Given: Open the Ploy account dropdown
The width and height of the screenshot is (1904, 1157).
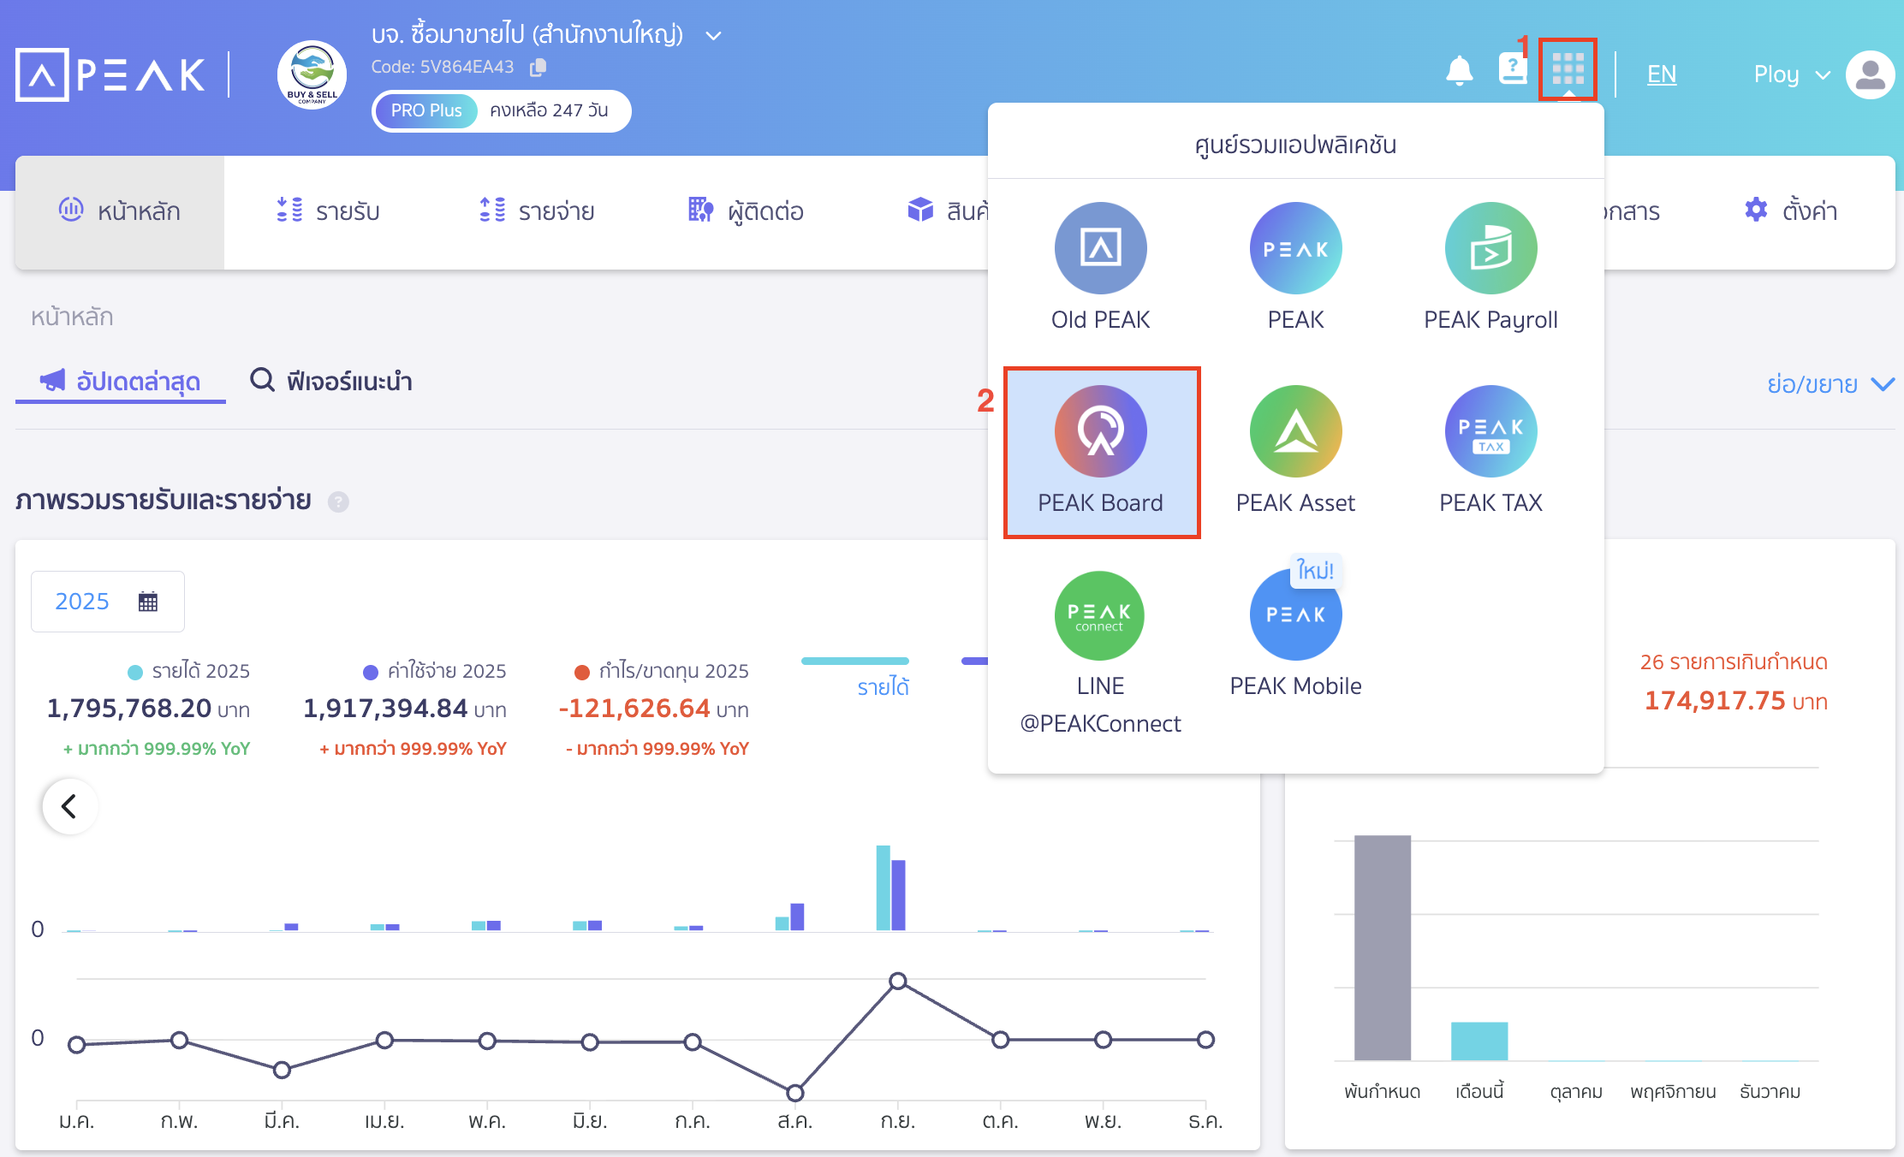Looking at the screenshot, I should coord(1789,74).
